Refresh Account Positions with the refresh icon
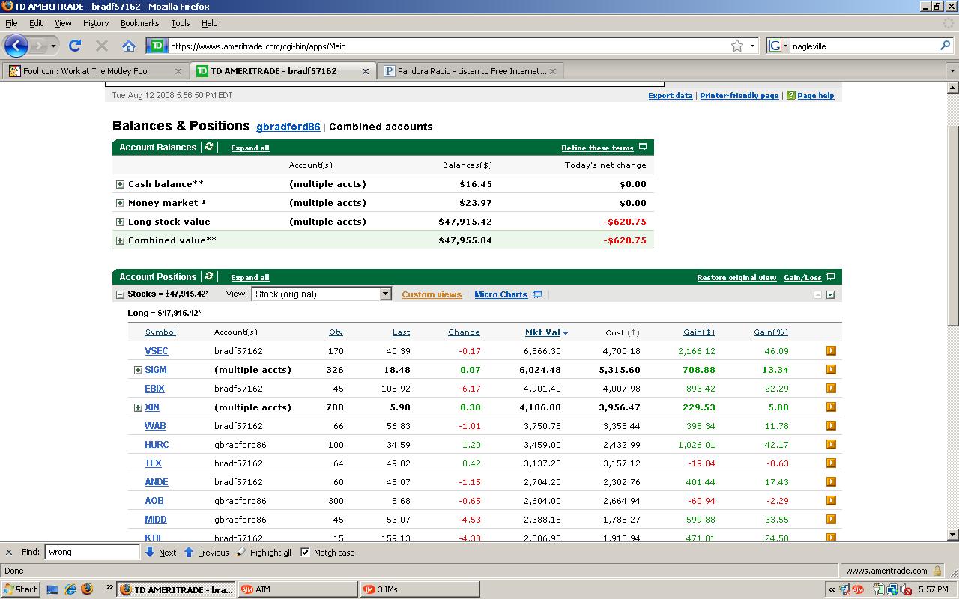Image resolution: width=959 pixels, height=599 pixels. (209, 276)
